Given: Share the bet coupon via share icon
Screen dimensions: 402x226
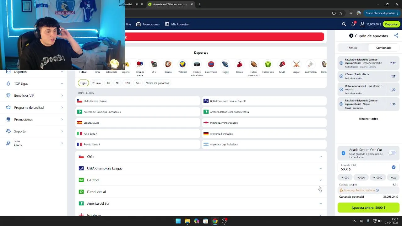Looking at the screenshot, I should [x=396, y=36].
